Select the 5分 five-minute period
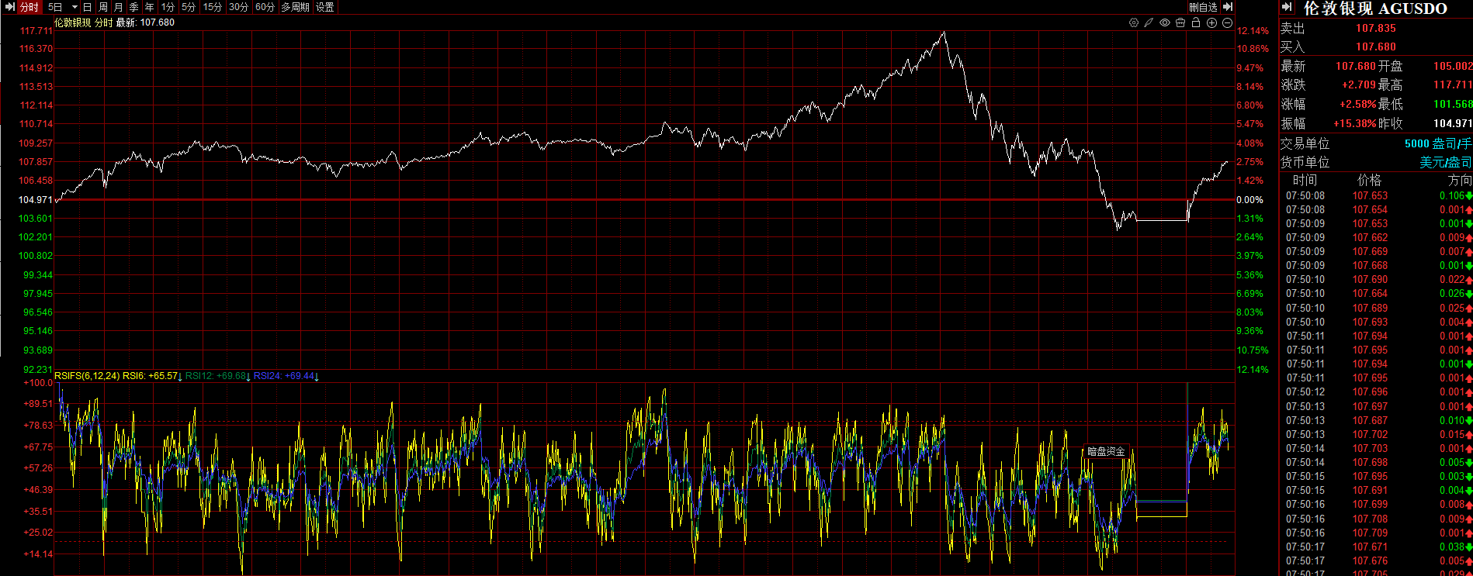The image size is (1473, 576). point(189,7)
